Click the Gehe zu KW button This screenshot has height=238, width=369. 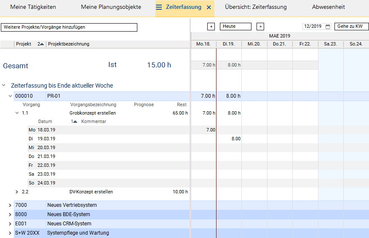point(352,27)
